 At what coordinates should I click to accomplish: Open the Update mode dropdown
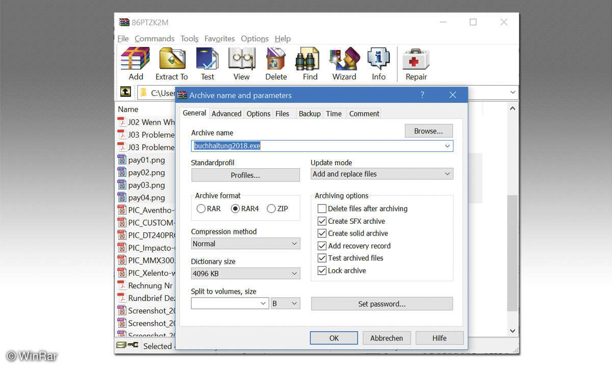coord(382,174)
